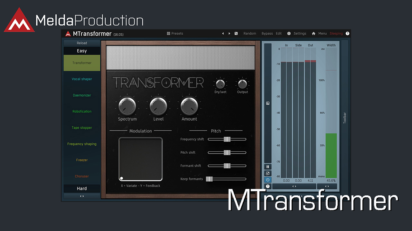Click the meter help question mark icon

[x=267, y=186]
